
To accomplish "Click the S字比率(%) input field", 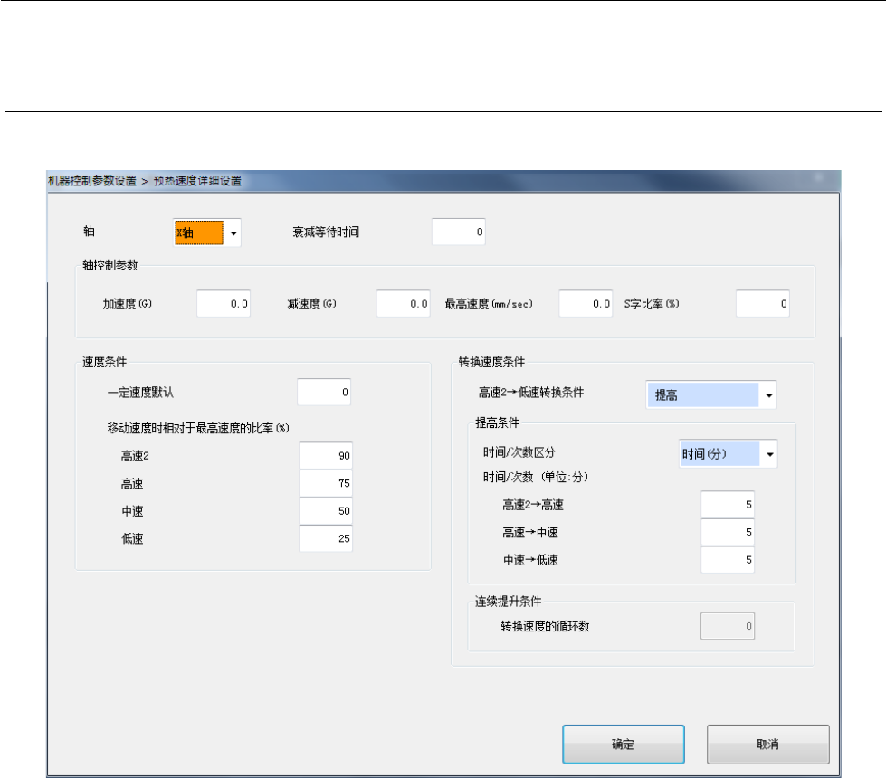I will pos(762,303).
